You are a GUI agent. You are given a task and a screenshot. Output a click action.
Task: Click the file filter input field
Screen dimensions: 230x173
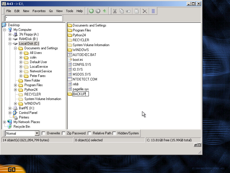[x=34, y=18]
